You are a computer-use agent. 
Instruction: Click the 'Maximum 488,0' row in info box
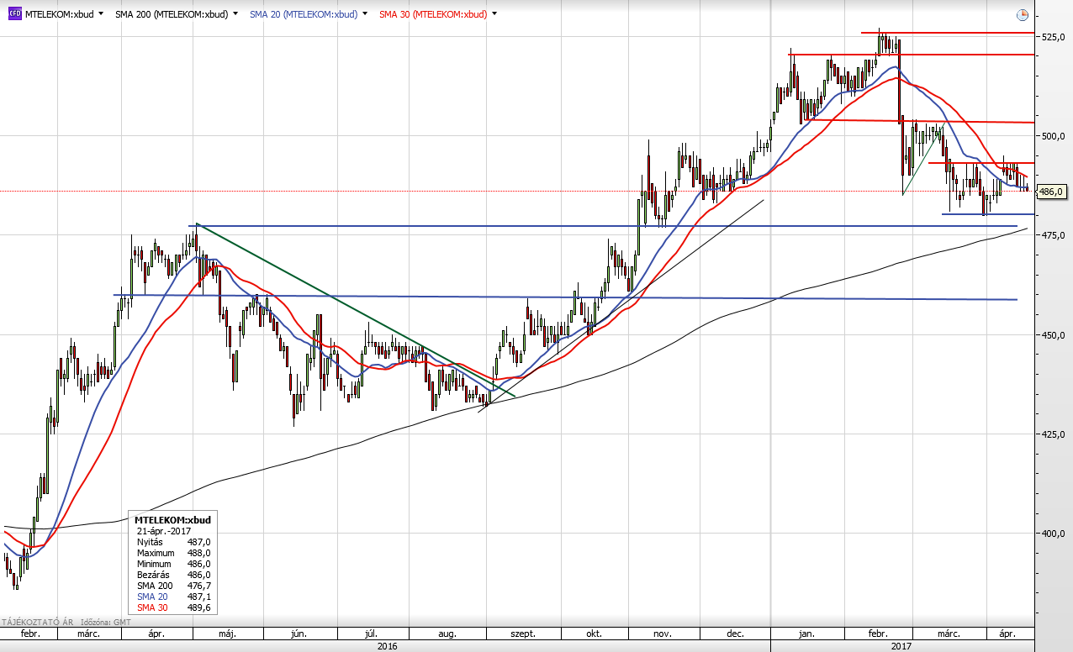[173, 554]
